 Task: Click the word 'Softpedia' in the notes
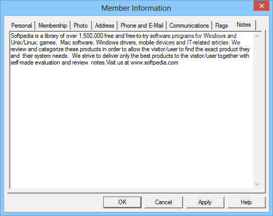(22, 36)
